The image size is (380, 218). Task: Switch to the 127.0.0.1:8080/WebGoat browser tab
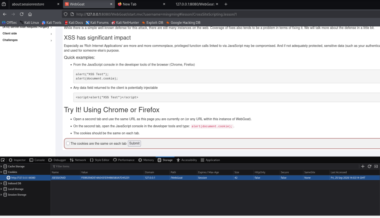(x=195, y=4)
